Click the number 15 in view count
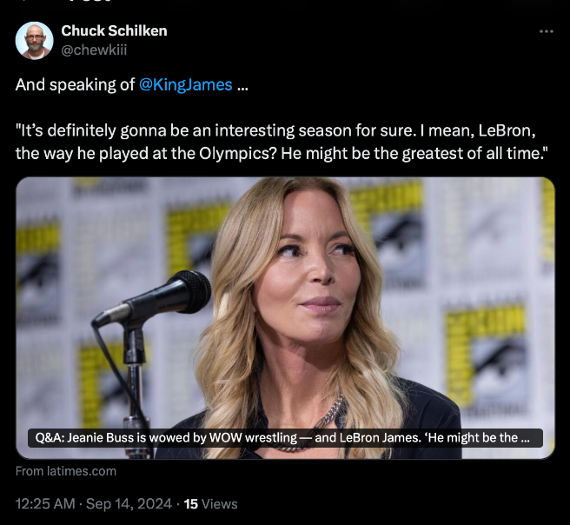570x525 pixels. coord(191,503)
